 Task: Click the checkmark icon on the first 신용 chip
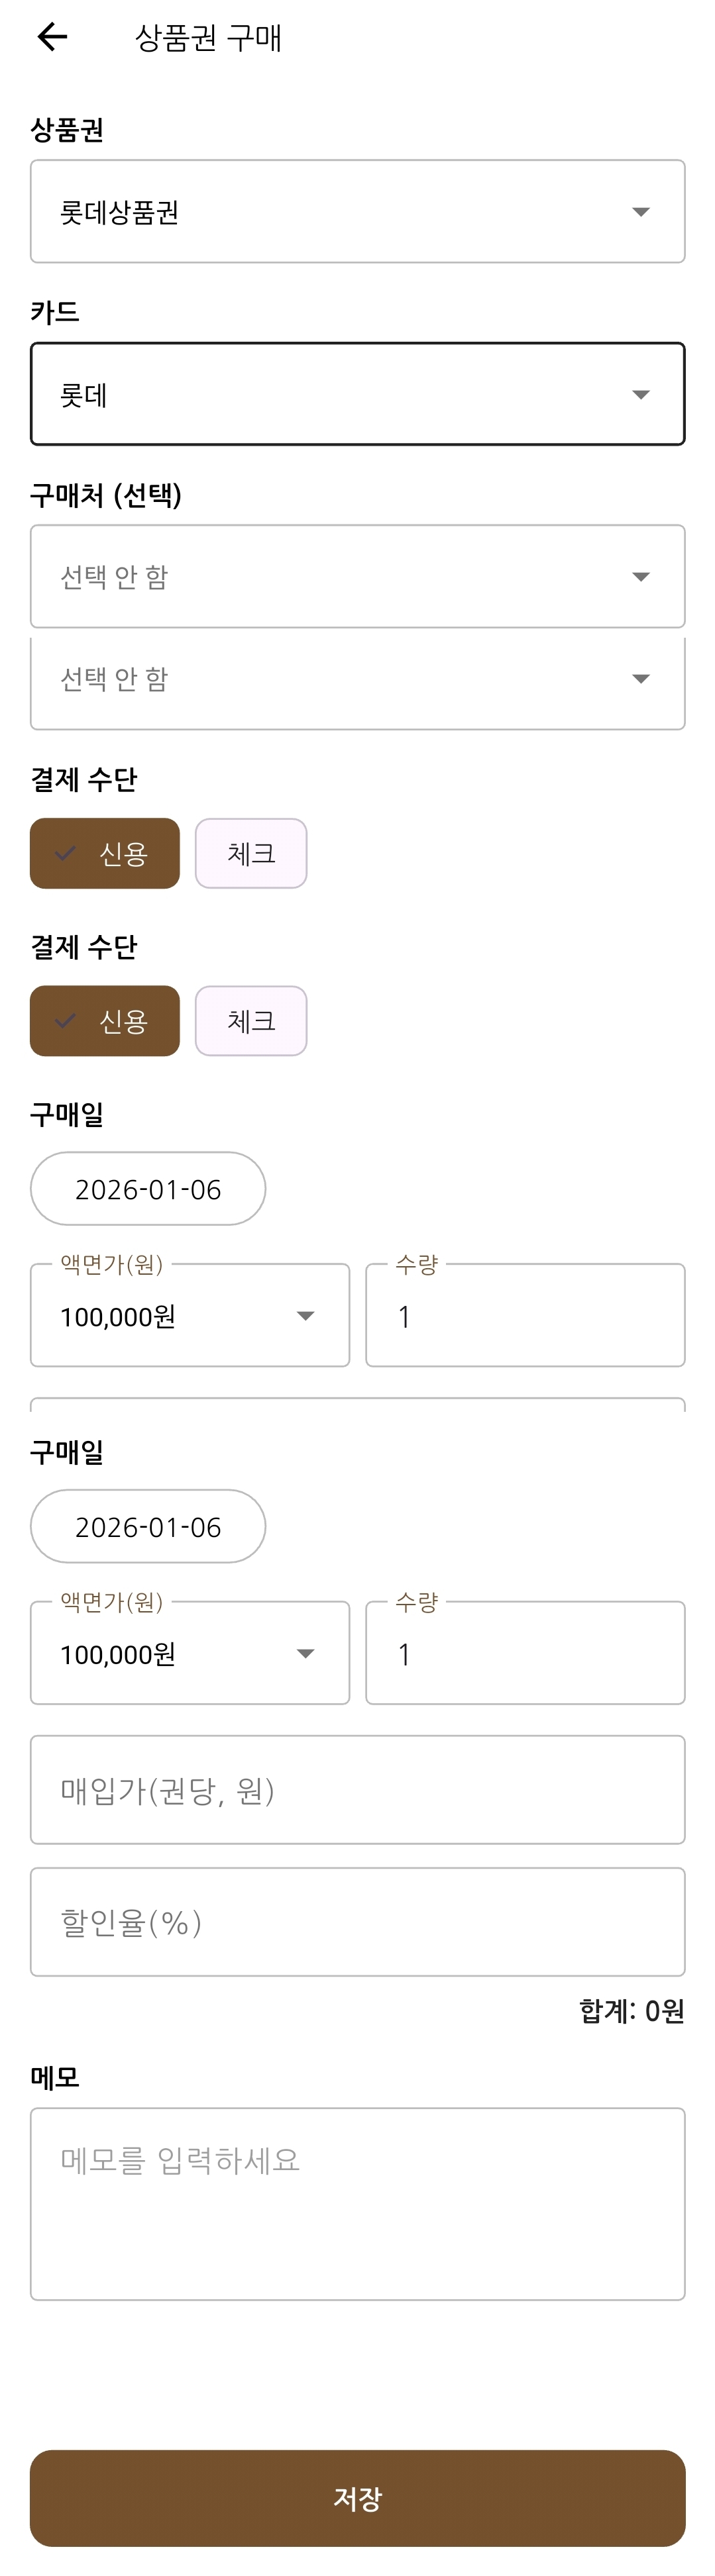[x=66, y=854]
